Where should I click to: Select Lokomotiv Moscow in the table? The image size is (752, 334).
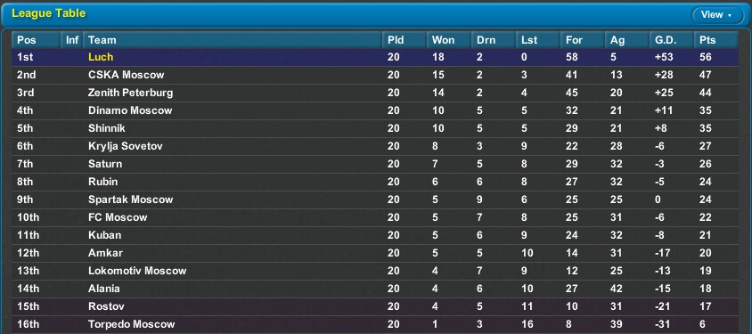click(375, 271)
